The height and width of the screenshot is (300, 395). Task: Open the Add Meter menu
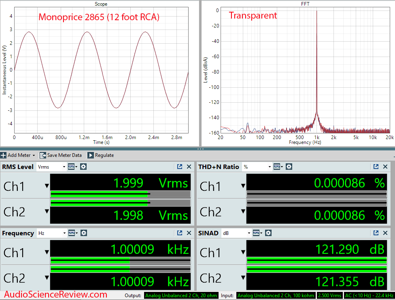pyautogui.click(x=18, y=155)
